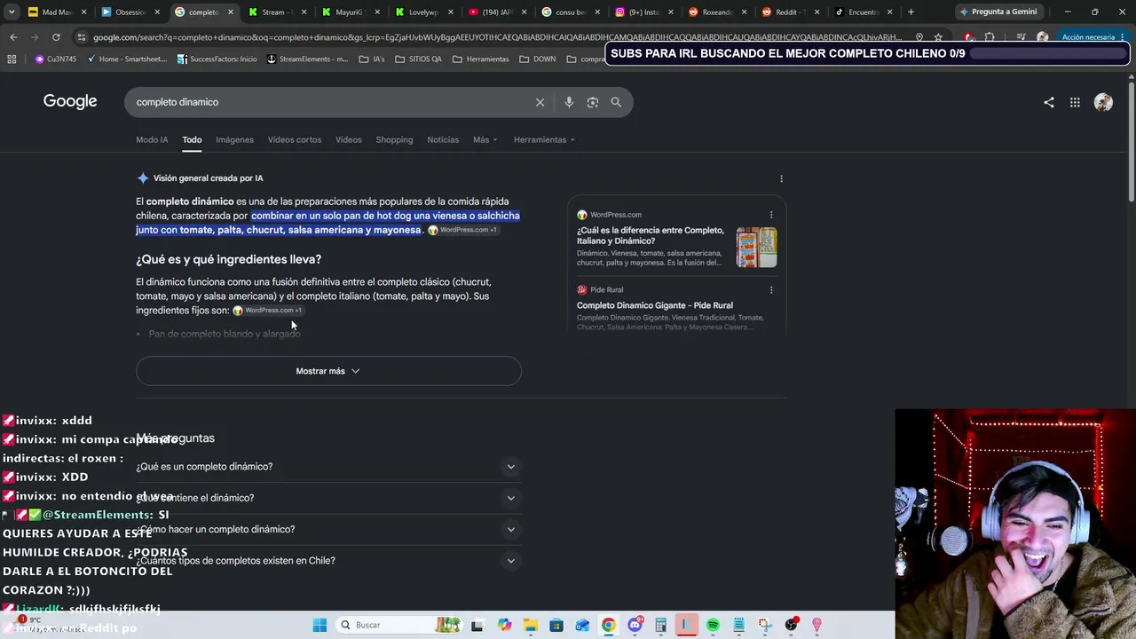Click the "completo dinamico" search input field
Viewport: 1136px width, 639px height.
coord(328,102)
